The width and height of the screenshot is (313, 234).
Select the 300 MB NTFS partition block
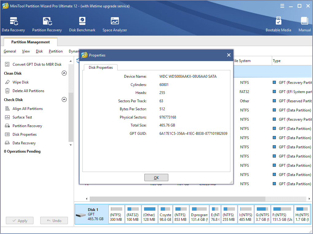coord(117,214)
